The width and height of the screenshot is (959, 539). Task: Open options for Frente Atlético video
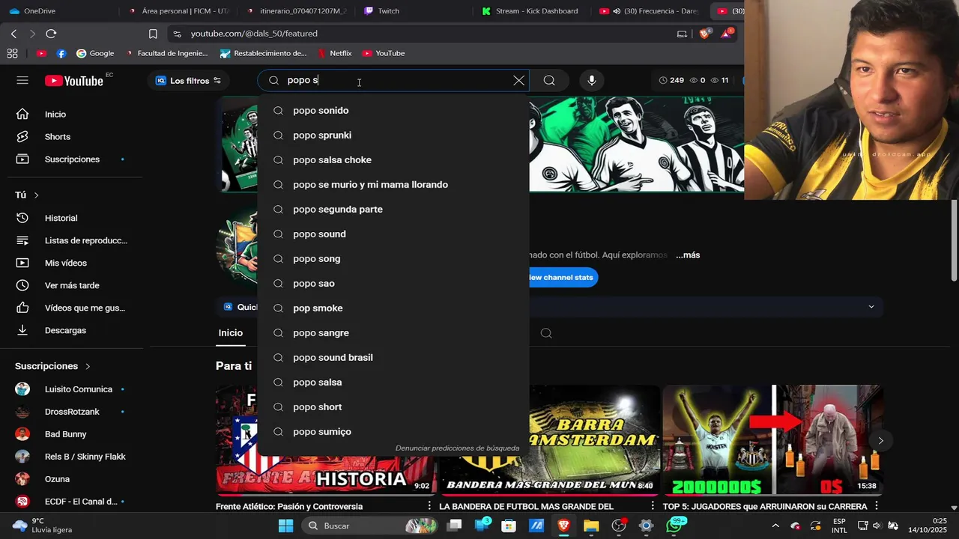(429, 507)
